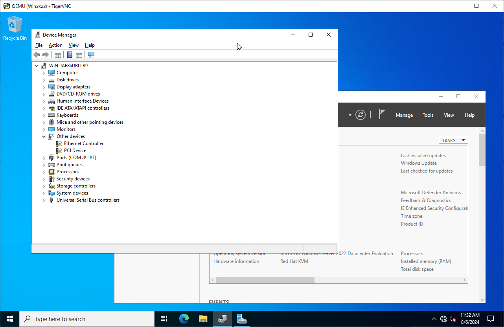Select 'Feedback & Diagnostics' label
This screenshot has height=327, width=504.
coord(426,200)
